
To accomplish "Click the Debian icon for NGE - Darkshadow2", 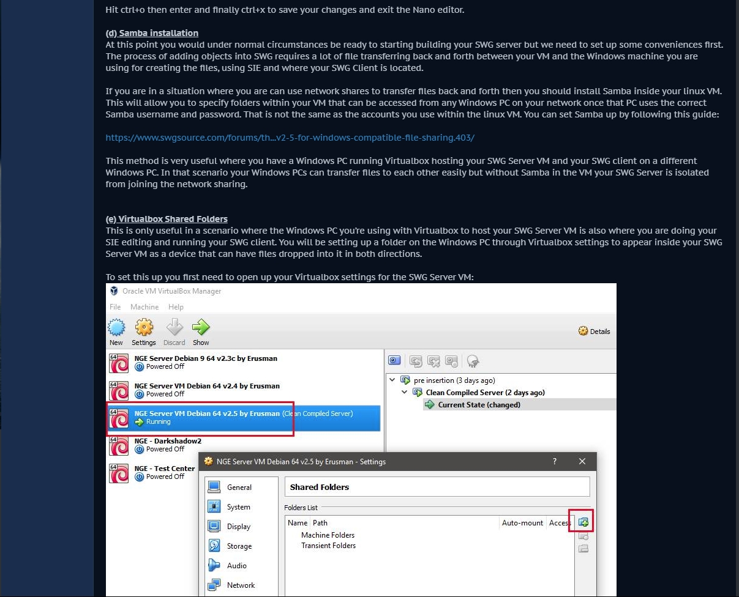I will coord(119,445).
